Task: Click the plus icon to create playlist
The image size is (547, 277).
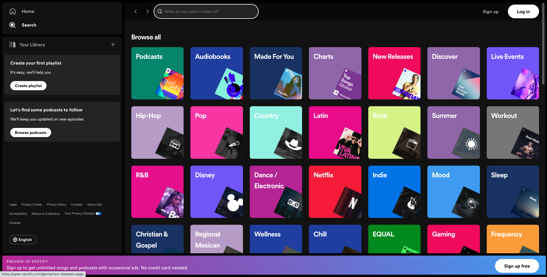Action: 113,45
